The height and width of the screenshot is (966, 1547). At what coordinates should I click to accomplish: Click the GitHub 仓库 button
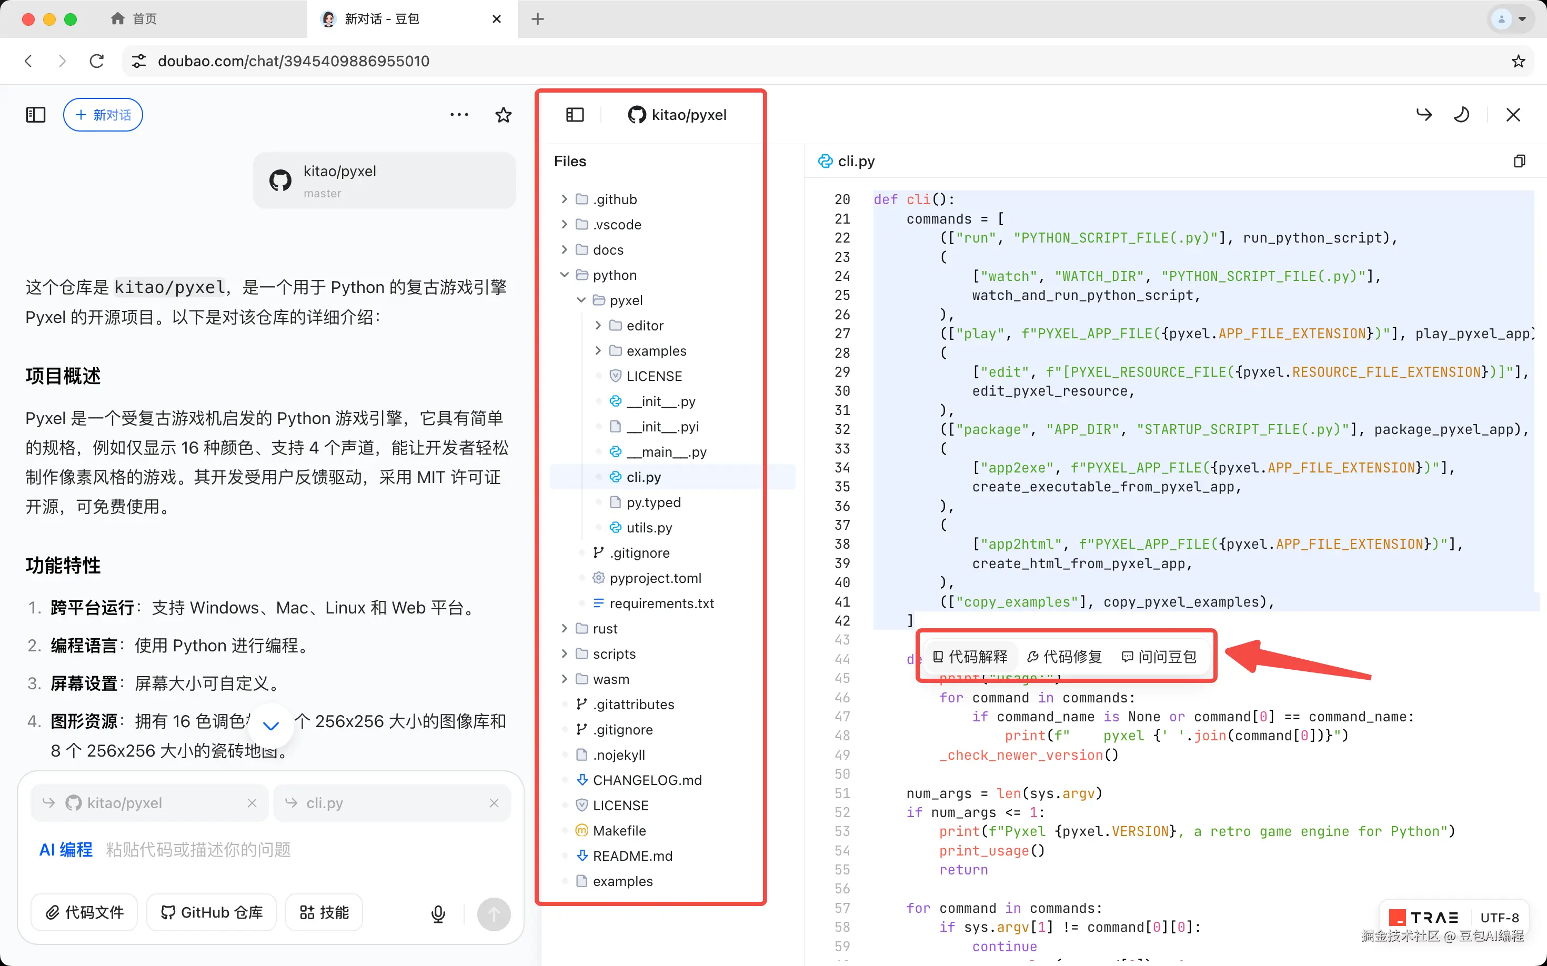click(x=212, y=912)
